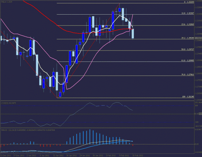Screen dimensions: 202x157
Task: Click the latest red MACD histogram bar
Action: tap(133, 145)
